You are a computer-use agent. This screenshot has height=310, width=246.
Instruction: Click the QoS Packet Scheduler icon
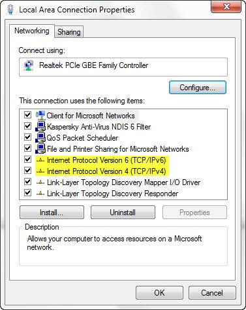(x=40, y=137)
